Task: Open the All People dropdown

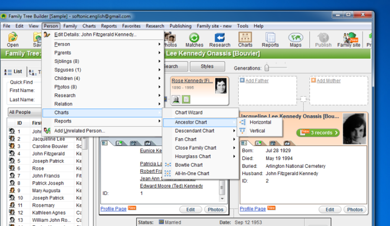Action: click(24, 112)
